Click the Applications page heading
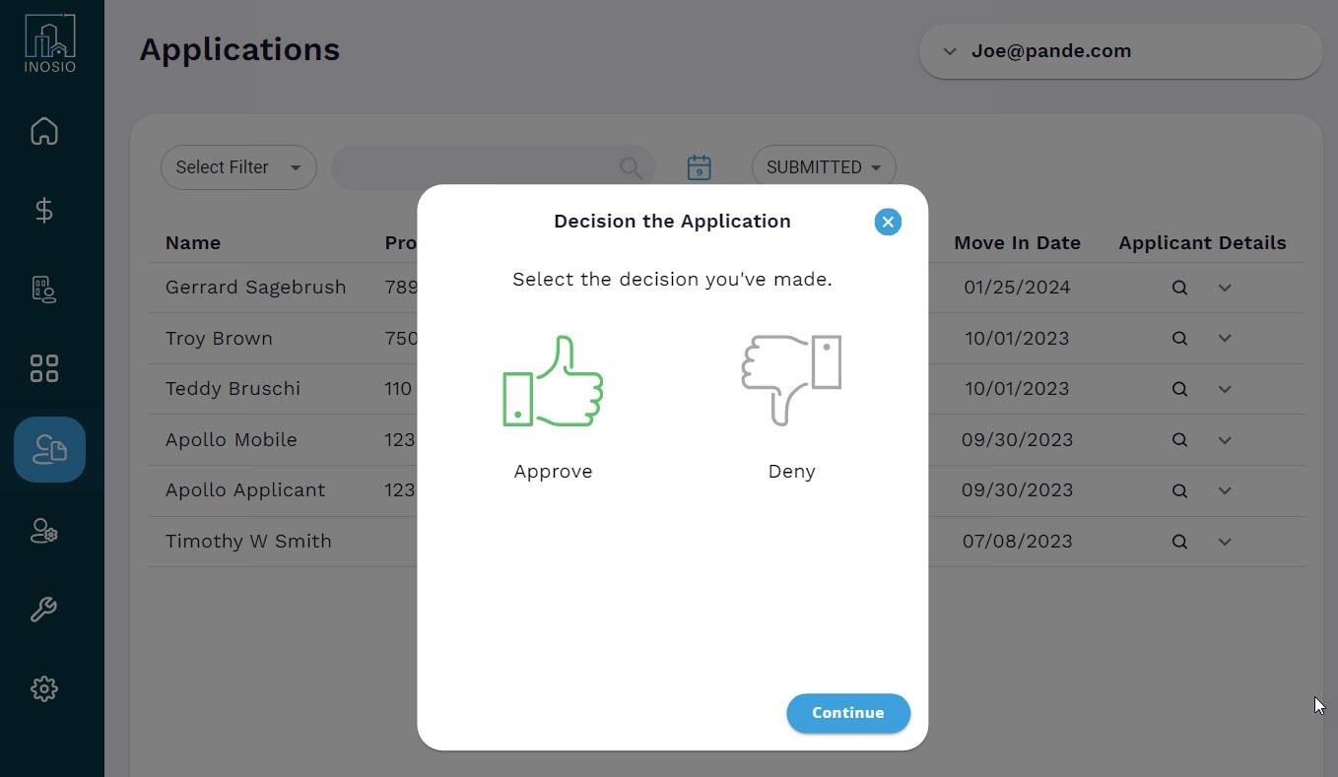 point(239,49)
